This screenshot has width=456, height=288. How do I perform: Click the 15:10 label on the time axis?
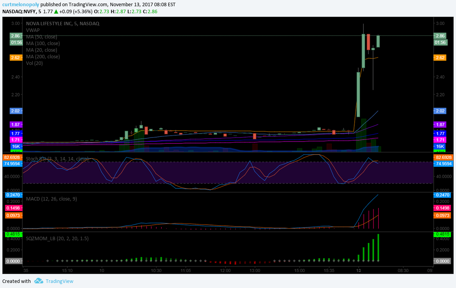67,270
